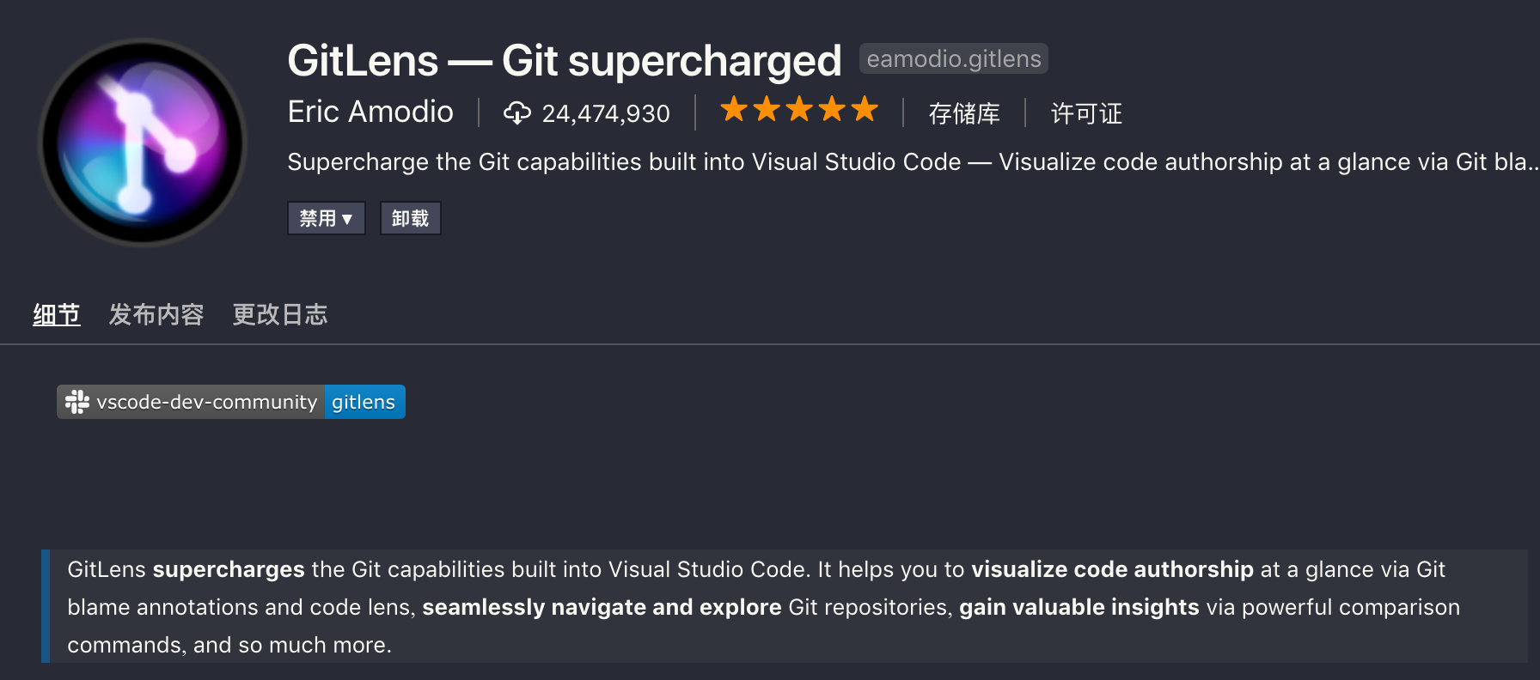
Task: Open the 许可证 license link
Action: click(x=1086, y=113)
